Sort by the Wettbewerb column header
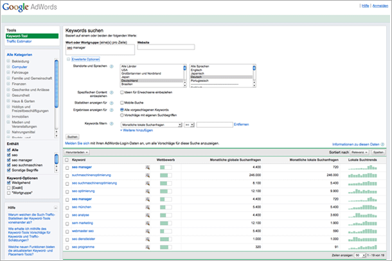The image size is (392, 261). click(x=166, y=159)
